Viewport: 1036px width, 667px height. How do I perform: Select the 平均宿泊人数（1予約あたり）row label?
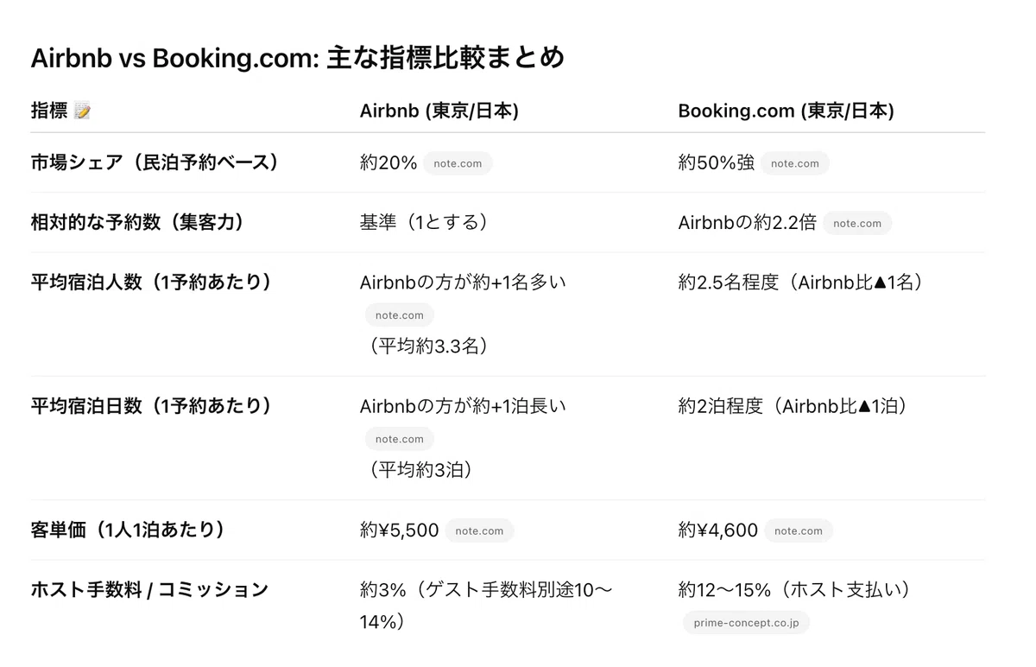tap(154, 283)
